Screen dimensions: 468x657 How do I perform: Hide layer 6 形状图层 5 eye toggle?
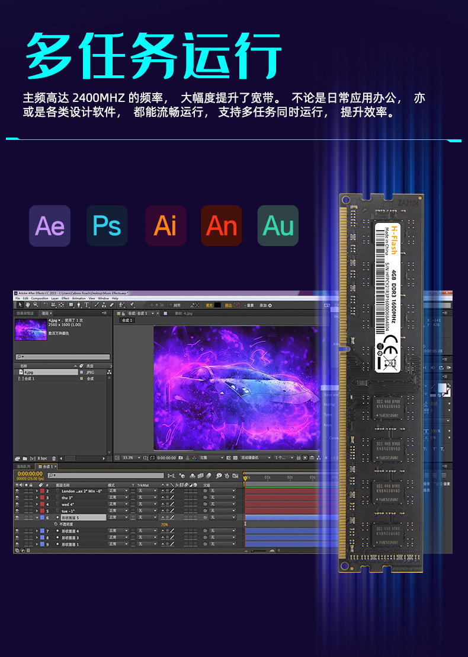(17, 518)
